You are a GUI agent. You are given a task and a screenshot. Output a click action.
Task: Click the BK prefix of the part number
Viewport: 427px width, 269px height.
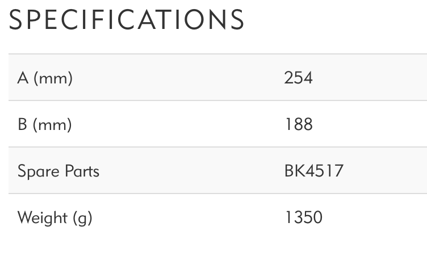coord(294,171)
